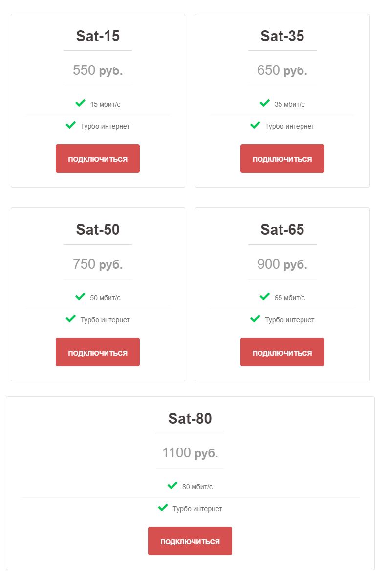
Task: Click green checkmark beside 15 мбит/с
Action: pos(80,103)
